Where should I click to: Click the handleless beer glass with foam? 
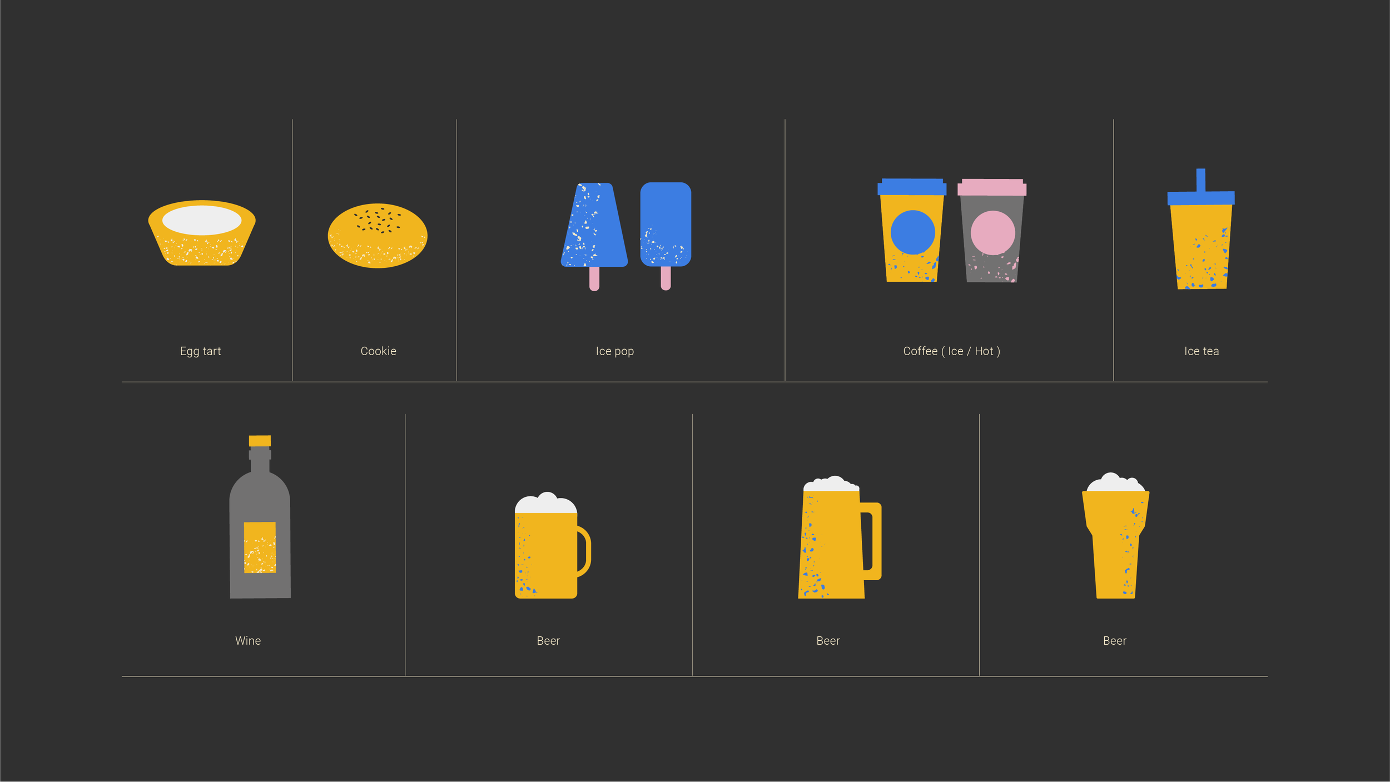1115,536
